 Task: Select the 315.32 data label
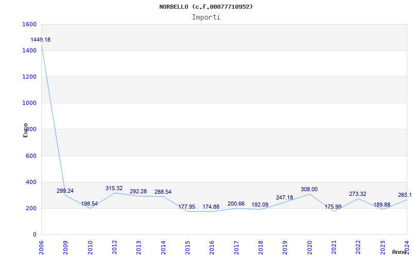pyautogui.click(x=114, y=188)
